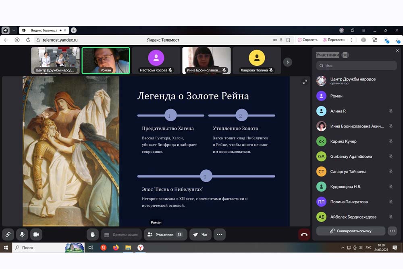Expand the presentation to fullscreen
The height and width of the screenshot is (269, 403).
(x=305, y=82)
